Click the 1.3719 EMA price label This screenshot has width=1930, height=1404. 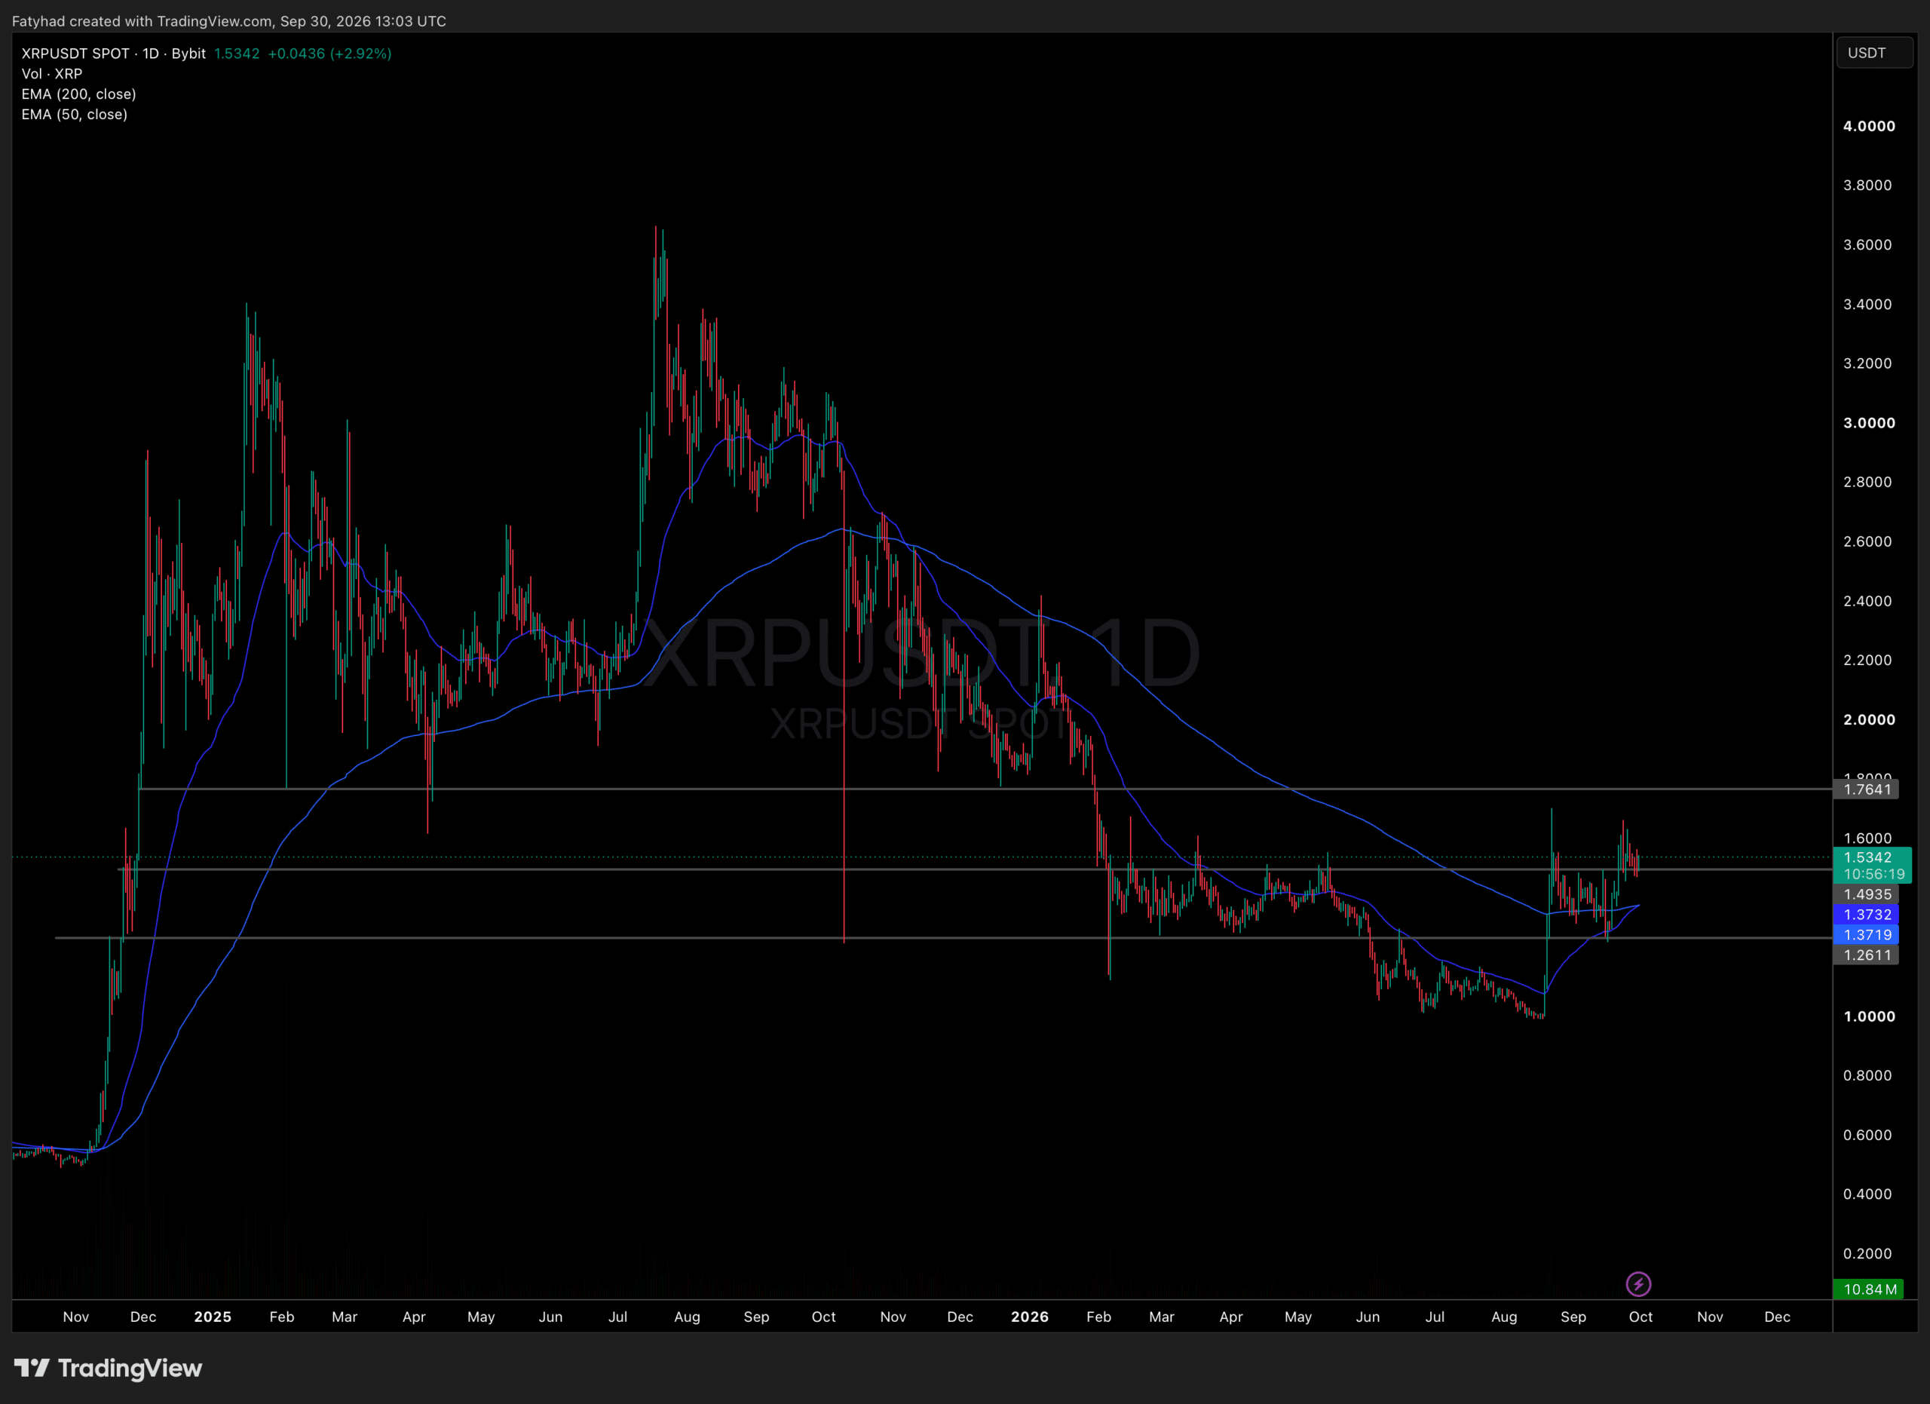(x=1867, y=934)
